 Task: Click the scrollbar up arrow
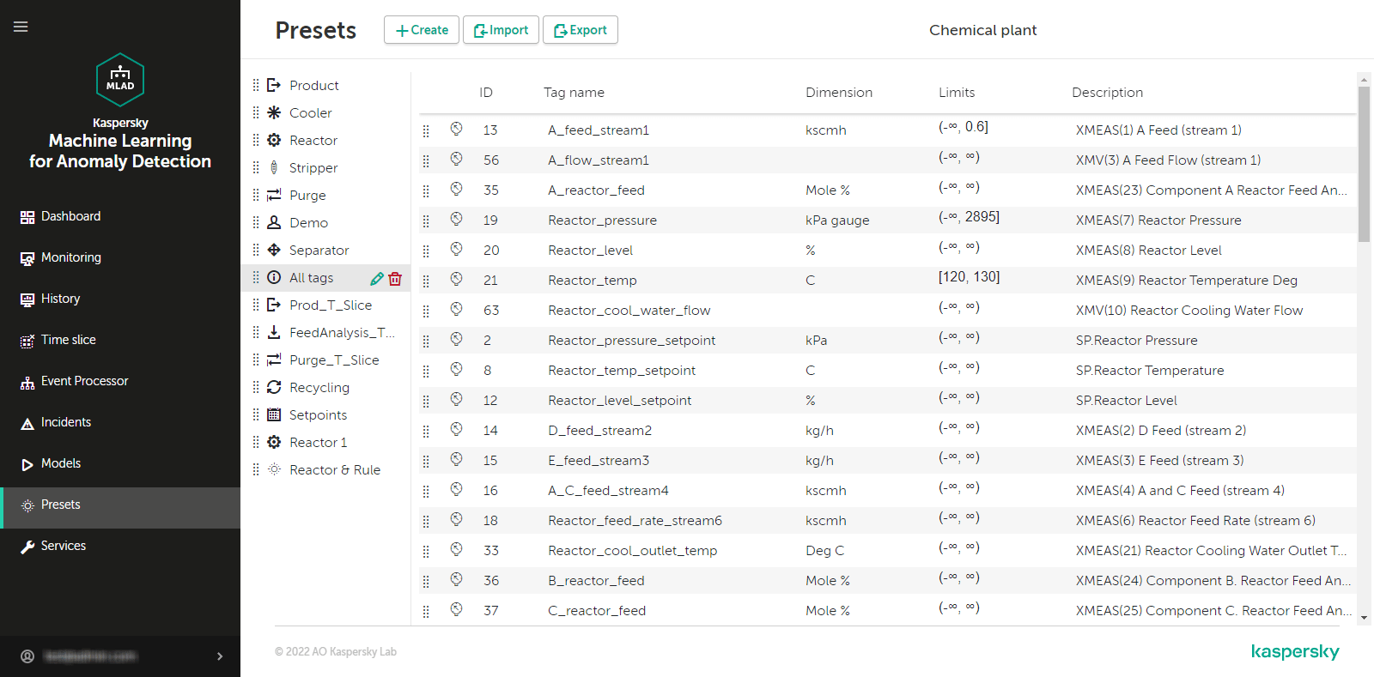coord(1364,80)
